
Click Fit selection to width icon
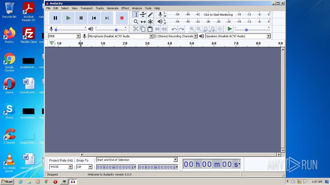pyautogui.click(x=206, y=29)
